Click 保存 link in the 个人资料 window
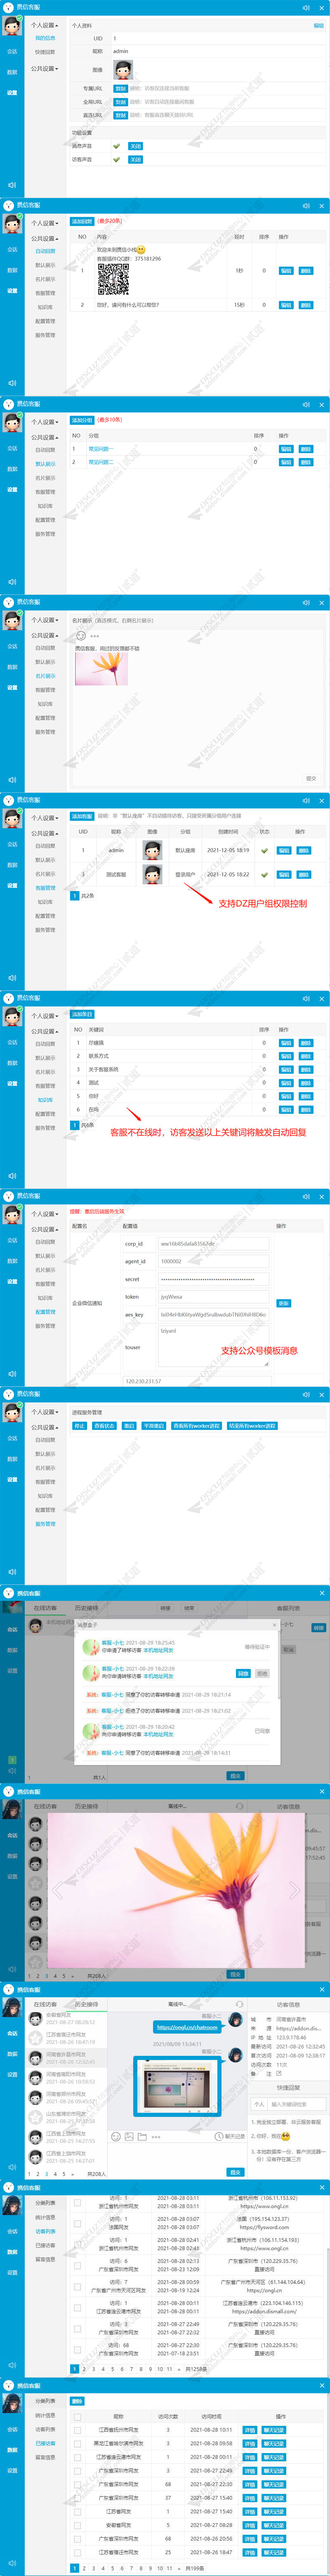This screenshot has height=2576, width=330. (318, 25)
